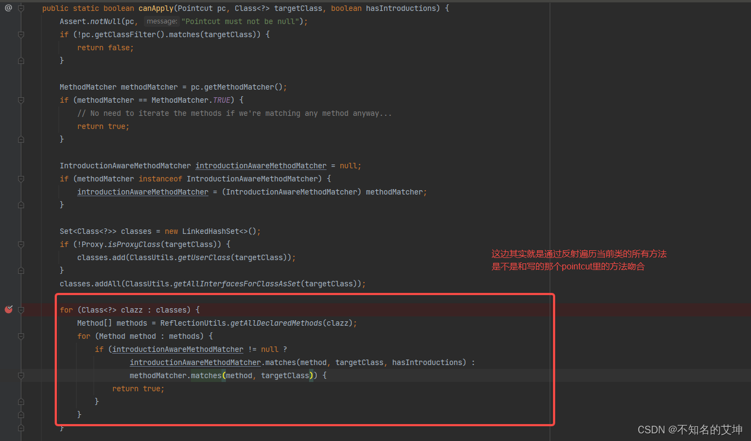Click the italic 'isProxyClass' call

(134, 244)
